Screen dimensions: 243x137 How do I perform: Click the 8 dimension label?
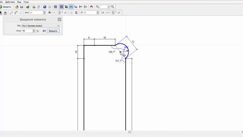tap(89, 38)
